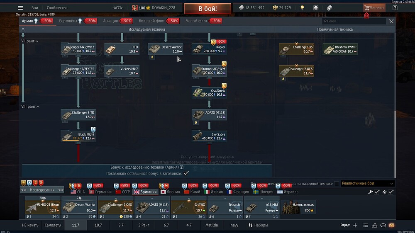Open the mail envelope icon
Screen dimensions: 415x233
(x=391, y=225)
